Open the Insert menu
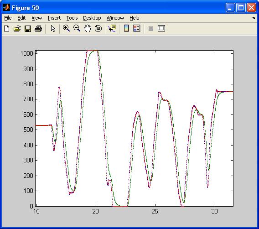This screenshot has width=259, height=229. pyautogui.click(x=54, y=18)
